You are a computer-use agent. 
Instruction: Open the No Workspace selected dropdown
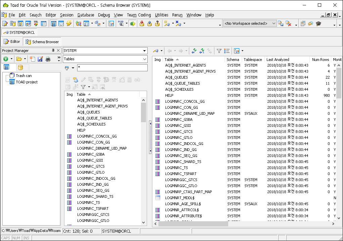coord(274,23)
